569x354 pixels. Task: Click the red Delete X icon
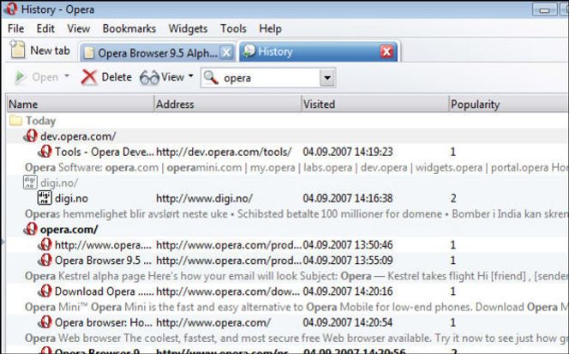click(89, 77)
